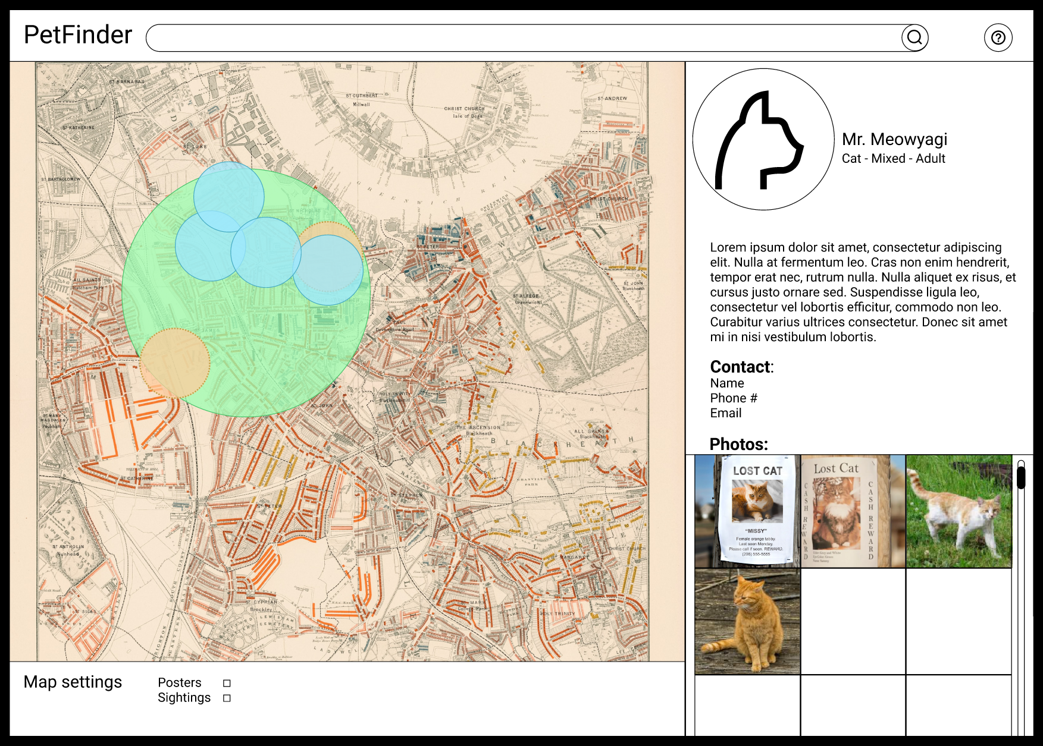Image resolution: width=1043 pixels, height=746 pixels.
Task: Open the orange cat sitting on deck photo
Action: (x=747, y=621)
